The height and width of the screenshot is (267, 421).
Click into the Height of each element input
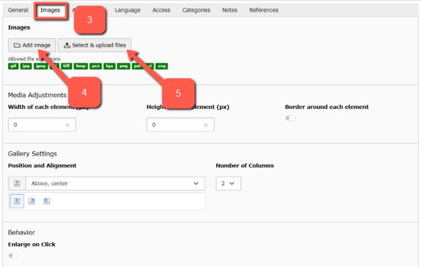click(x=175, y=125)
